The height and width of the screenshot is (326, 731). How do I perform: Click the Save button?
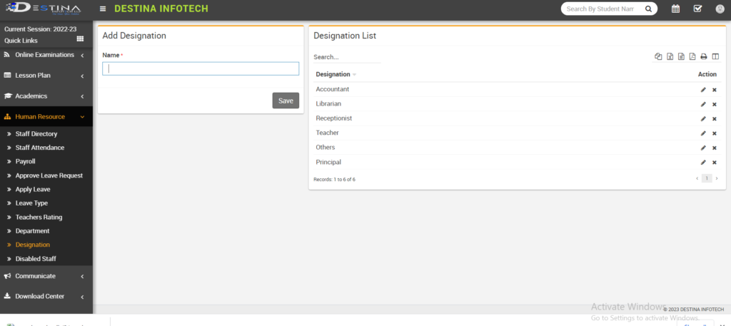(x=286, y=101)
